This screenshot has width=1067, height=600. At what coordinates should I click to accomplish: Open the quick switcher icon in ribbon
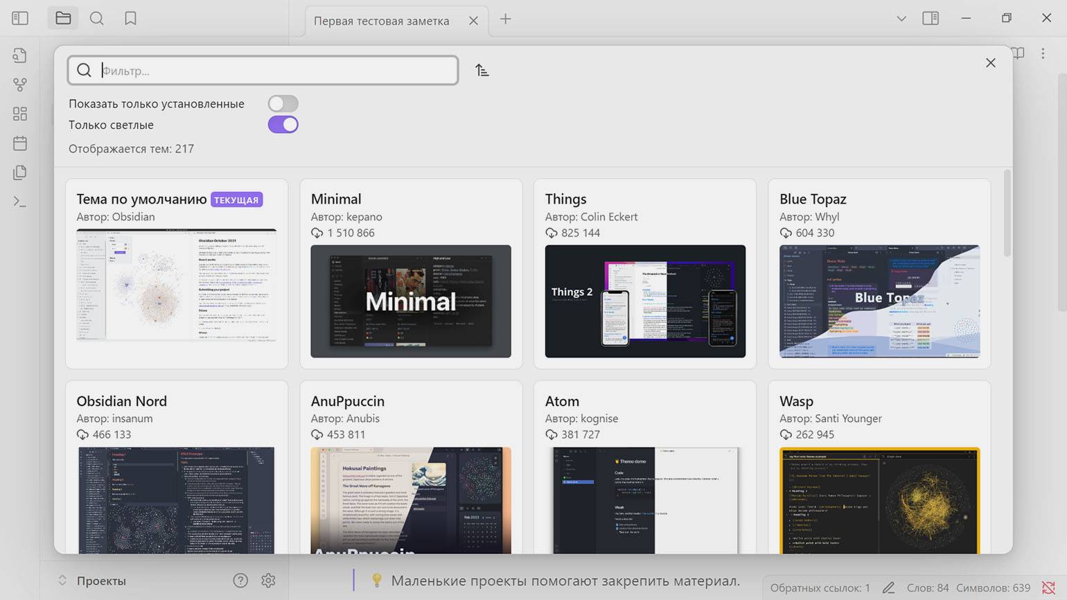(20, 55)
